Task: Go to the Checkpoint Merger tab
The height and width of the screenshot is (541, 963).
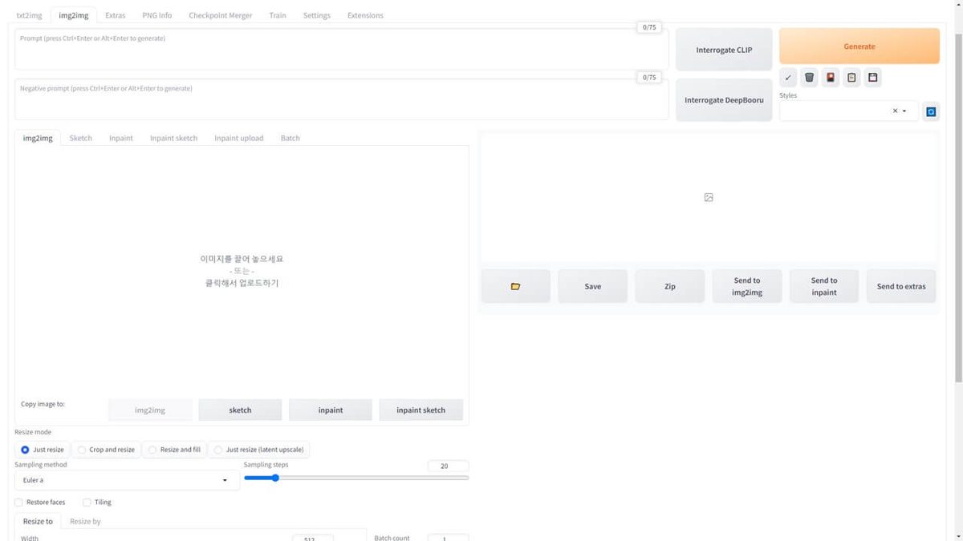Action: (x=221, y=15)
